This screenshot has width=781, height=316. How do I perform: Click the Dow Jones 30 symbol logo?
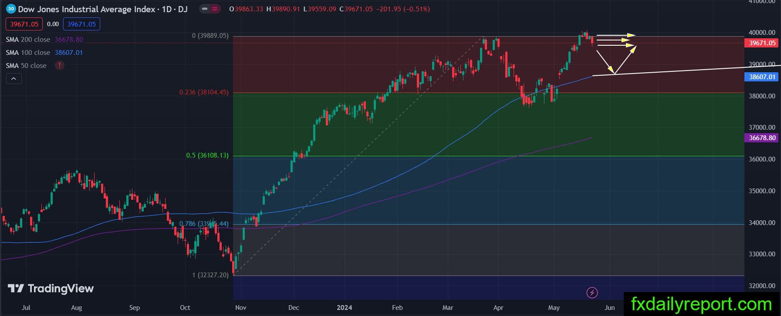(11, 9)
